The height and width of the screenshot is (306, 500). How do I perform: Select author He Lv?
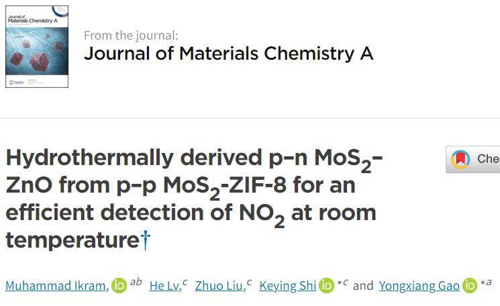[163, 287]
